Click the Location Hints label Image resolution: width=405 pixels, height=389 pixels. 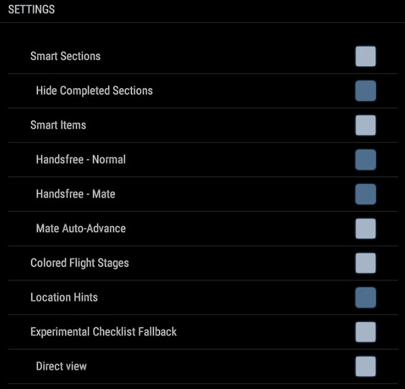[x=64, y=298]
